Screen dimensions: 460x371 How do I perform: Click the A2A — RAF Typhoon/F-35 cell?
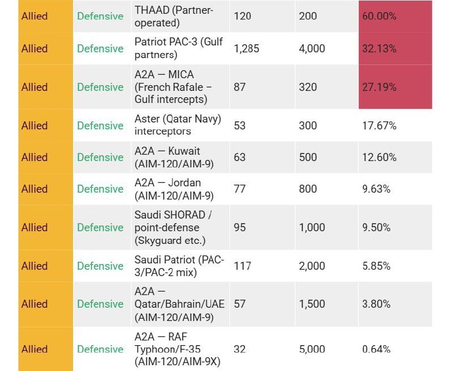pos(178,349)
